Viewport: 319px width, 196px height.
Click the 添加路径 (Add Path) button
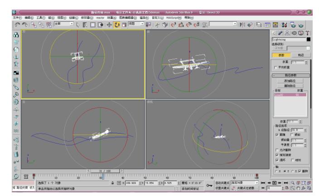[x=294, y=80]
